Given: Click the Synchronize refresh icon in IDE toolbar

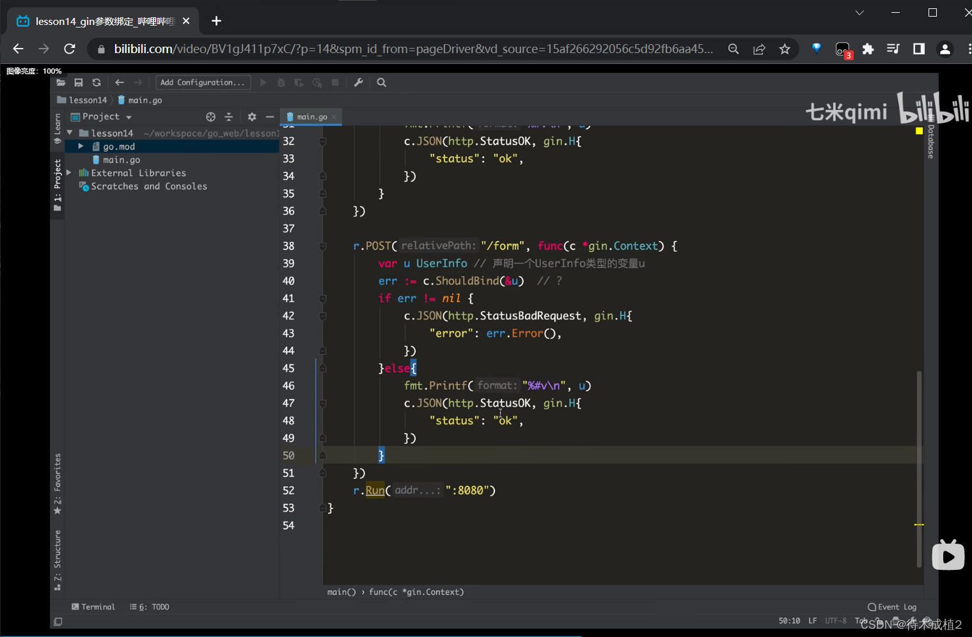Looking at the screenshot, I should point(97,83).
